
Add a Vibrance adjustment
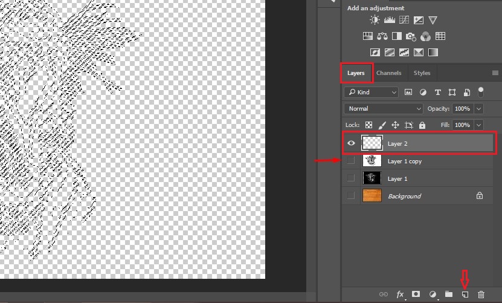coord(433,20)
